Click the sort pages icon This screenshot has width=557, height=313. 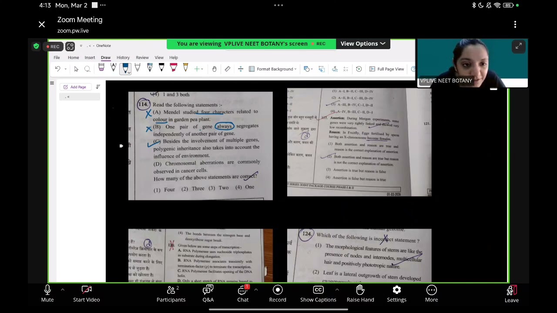98,87
